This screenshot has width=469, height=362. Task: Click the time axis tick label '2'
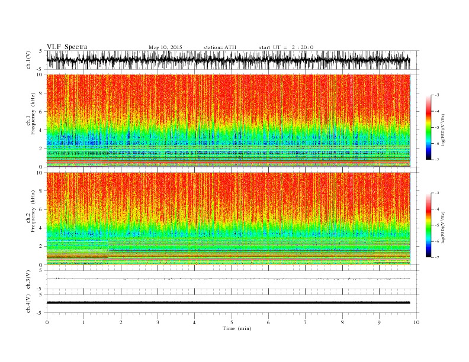[121, 322]
